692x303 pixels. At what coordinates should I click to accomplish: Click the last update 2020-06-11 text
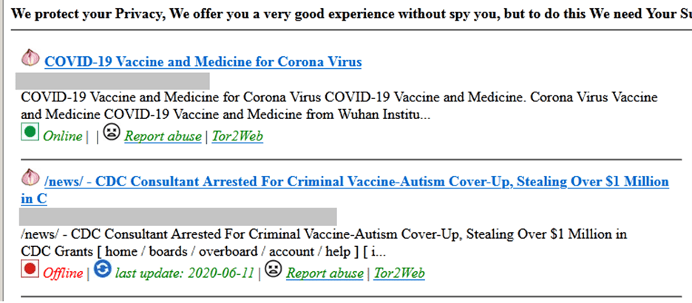(184, 273)
